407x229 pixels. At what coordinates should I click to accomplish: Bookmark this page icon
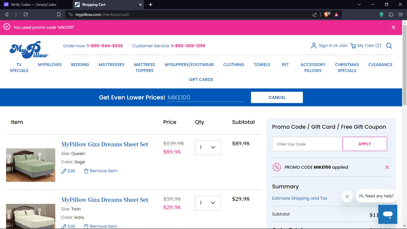[59, 14]
